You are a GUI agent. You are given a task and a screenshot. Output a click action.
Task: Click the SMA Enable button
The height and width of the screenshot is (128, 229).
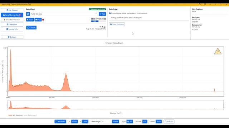(x=115, y=122)
